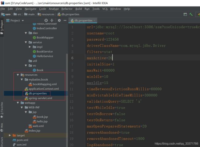Select applicationContext.xml file
The height and width of the screenshot is (147, 200).
coord(42,89)
